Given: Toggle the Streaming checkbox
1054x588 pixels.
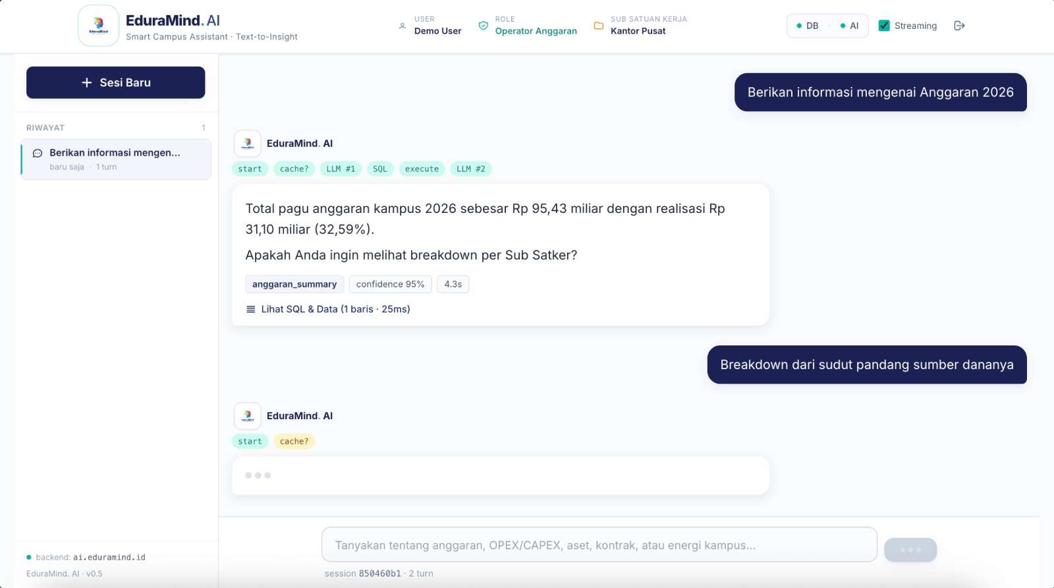Looking at the screenshot, I should (x=884, y=26).
